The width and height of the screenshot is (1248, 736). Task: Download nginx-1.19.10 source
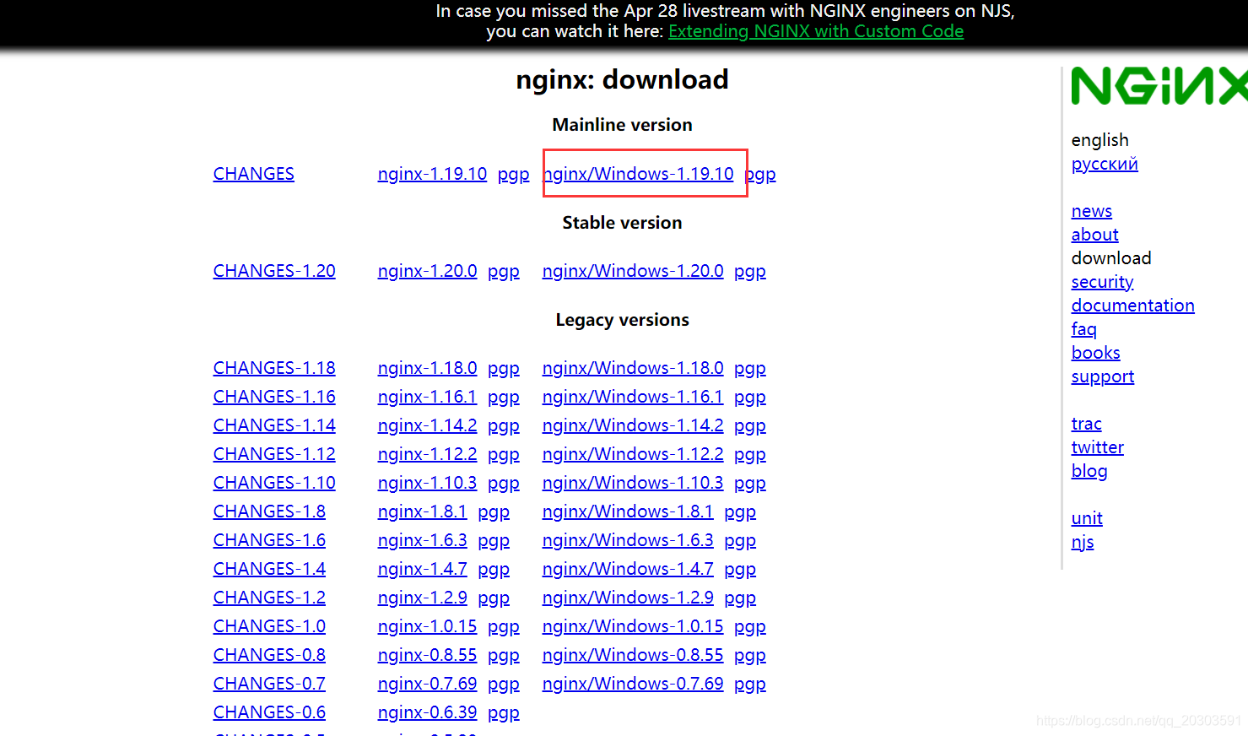click(x=432, y=174)
